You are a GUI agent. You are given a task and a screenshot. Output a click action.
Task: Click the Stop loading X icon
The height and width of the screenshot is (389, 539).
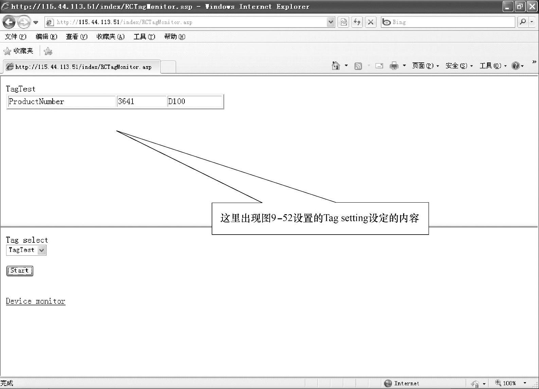(371, 22)
